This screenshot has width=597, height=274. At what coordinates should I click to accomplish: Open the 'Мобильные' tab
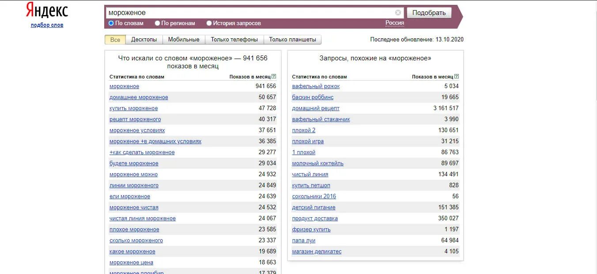click(183, 39)
